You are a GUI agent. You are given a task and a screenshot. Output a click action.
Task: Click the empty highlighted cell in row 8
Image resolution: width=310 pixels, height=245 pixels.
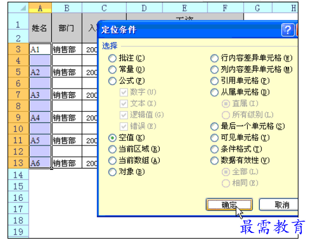click(x=40, y=106)
